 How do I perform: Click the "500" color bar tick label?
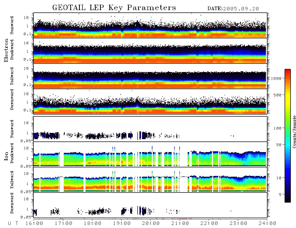click(277, 95)
